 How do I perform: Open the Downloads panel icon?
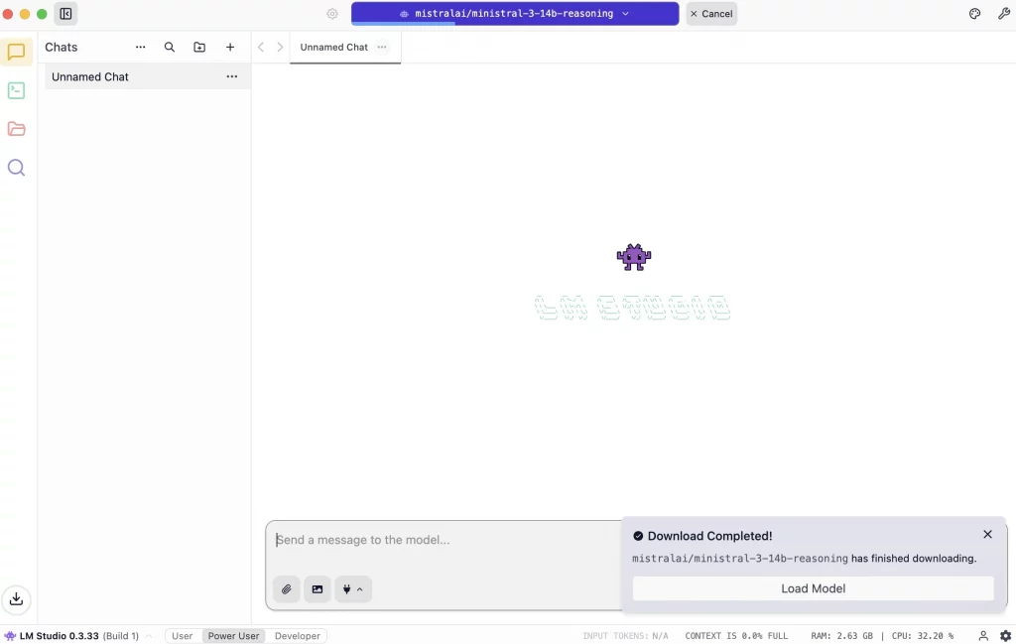16,598
